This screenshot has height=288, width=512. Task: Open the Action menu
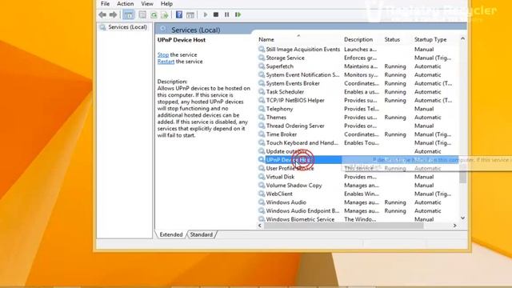(126, 4)
